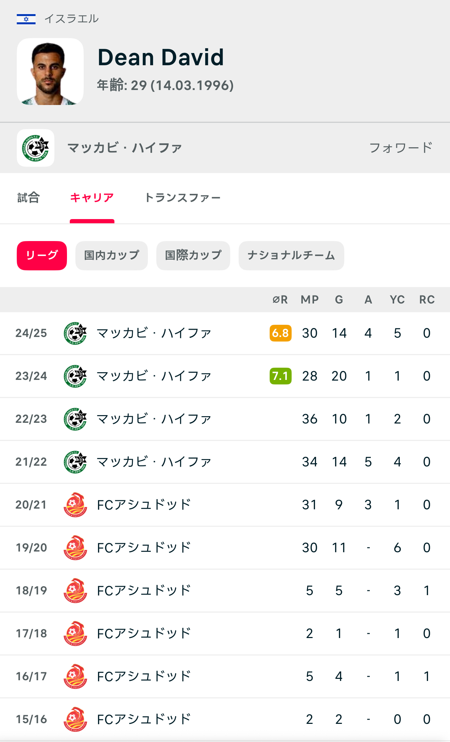Select the リーグ filter chip
Image resolution: width=450 pixels, height=742 pixels.
42,255
